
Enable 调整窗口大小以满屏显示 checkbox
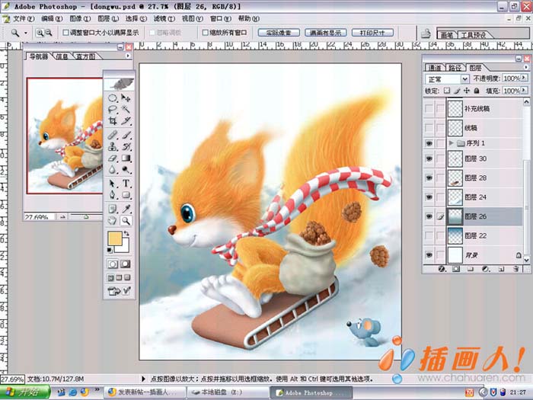[x=66, y=33]
